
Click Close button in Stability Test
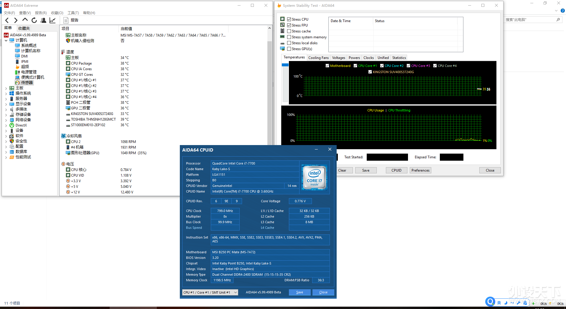pyautogui.click(x=490, y=170)
